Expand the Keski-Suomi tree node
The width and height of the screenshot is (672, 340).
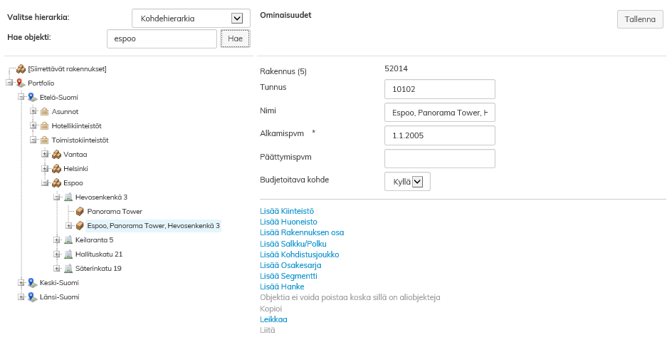coord(21,283)
